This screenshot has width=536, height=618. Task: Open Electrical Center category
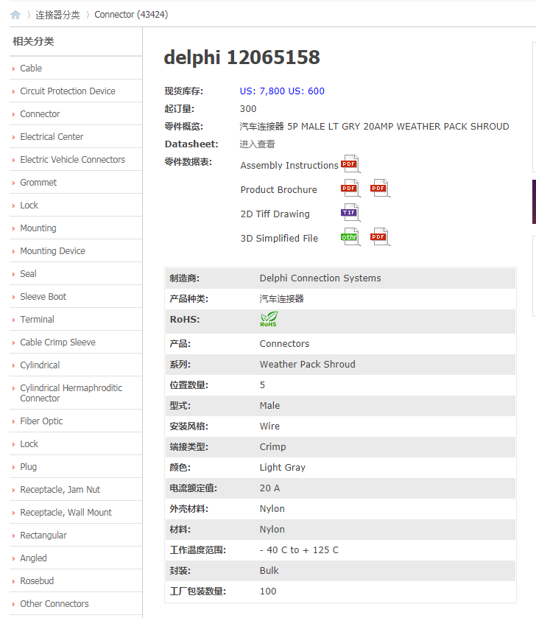click(52, 137)
